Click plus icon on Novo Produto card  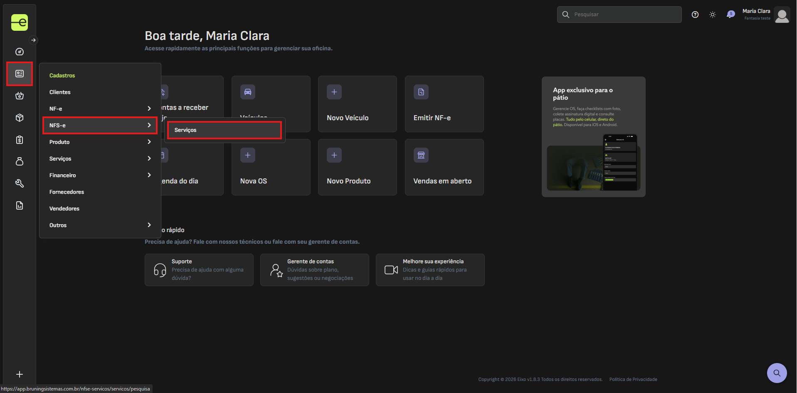[x=334, y=155]
